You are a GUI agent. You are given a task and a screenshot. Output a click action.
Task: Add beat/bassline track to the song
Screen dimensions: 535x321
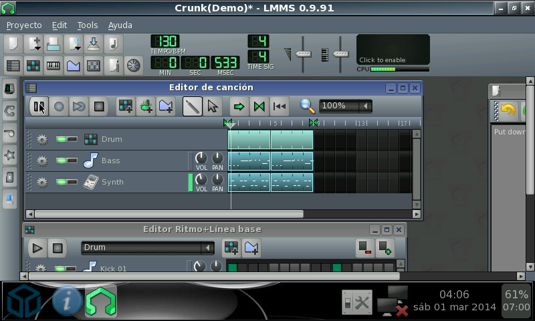[x=125, y=106]
